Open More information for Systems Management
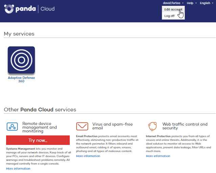The width and height of the screenshot is (216, 173). [x=18, y=169]
